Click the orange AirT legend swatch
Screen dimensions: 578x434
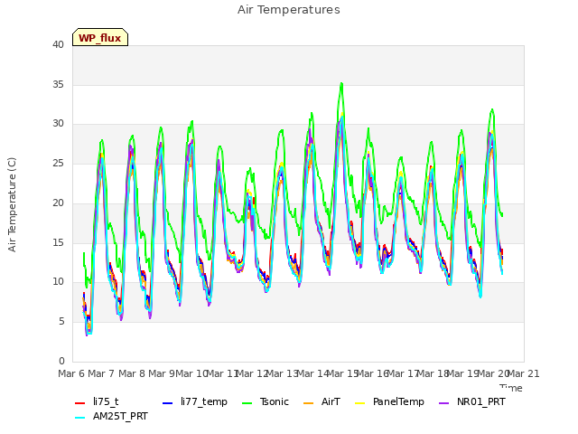tap(308, 403)
